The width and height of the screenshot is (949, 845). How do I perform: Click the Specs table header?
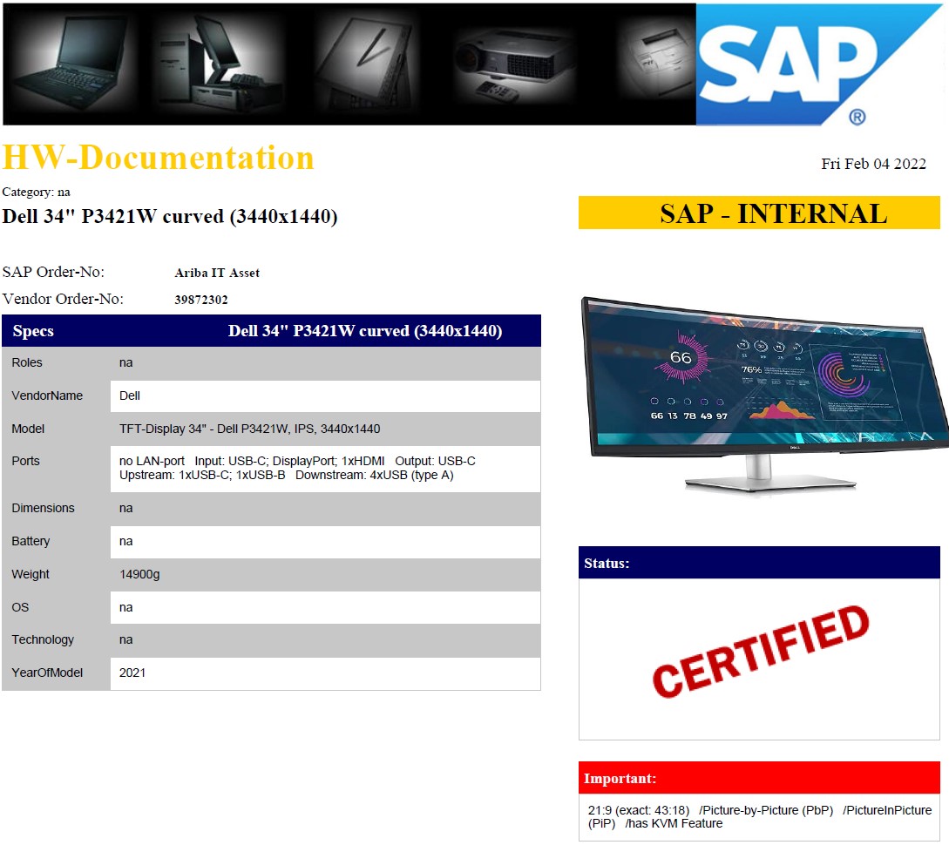click(x=271, y=331)
